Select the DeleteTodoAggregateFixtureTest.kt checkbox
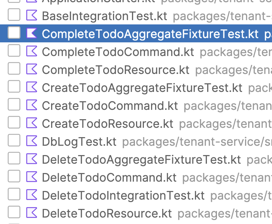Screen dimensions: 272x224 point(14,159)
